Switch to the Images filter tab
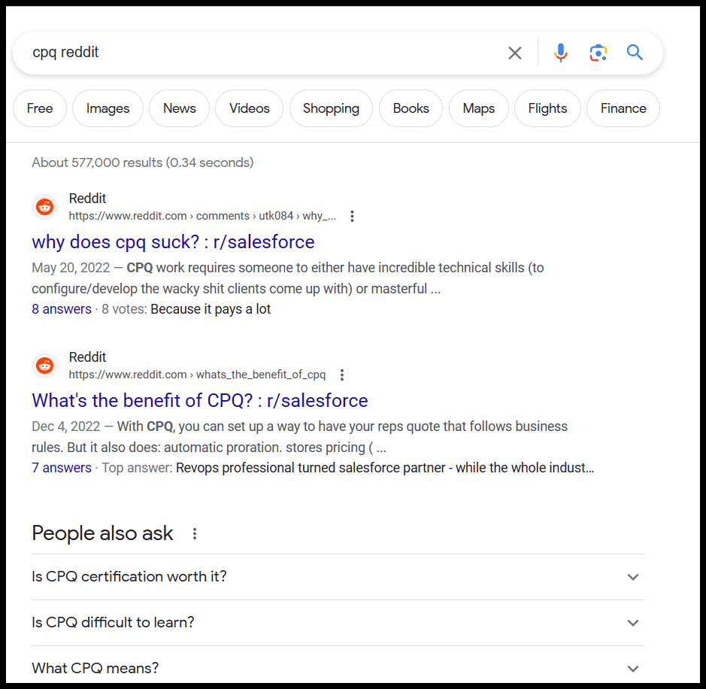Screen dimensions: 706x689 pos(108,108)
